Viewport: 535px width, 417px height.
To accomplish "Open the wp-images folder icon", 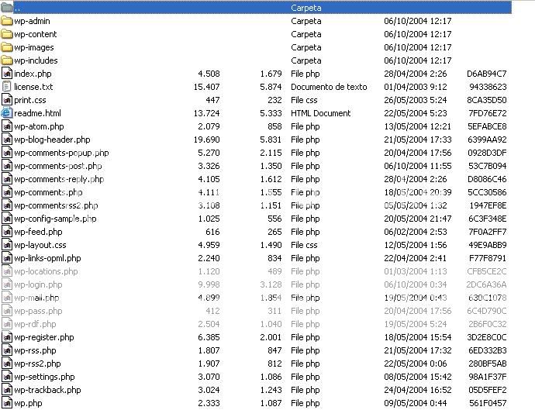I will 6,47.
